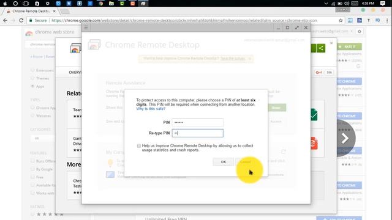Viewport: 392px width, 220px height.
Task: Click the red circular app icon in related list
Action: tap(314, 143)
